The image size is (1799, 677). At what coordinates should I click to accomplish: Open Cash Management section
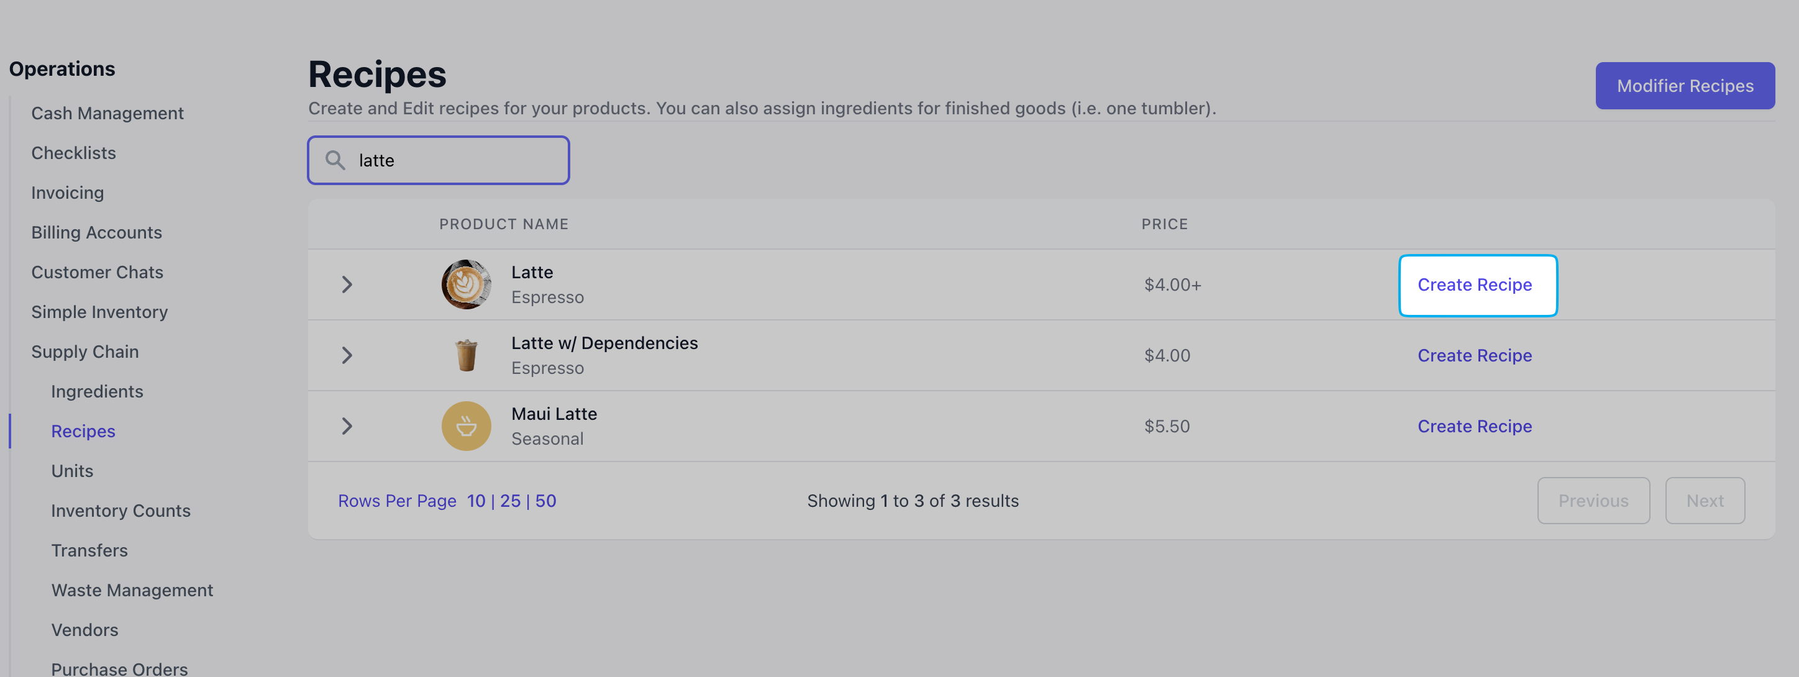pyautogui.click(x=107, y=113)
